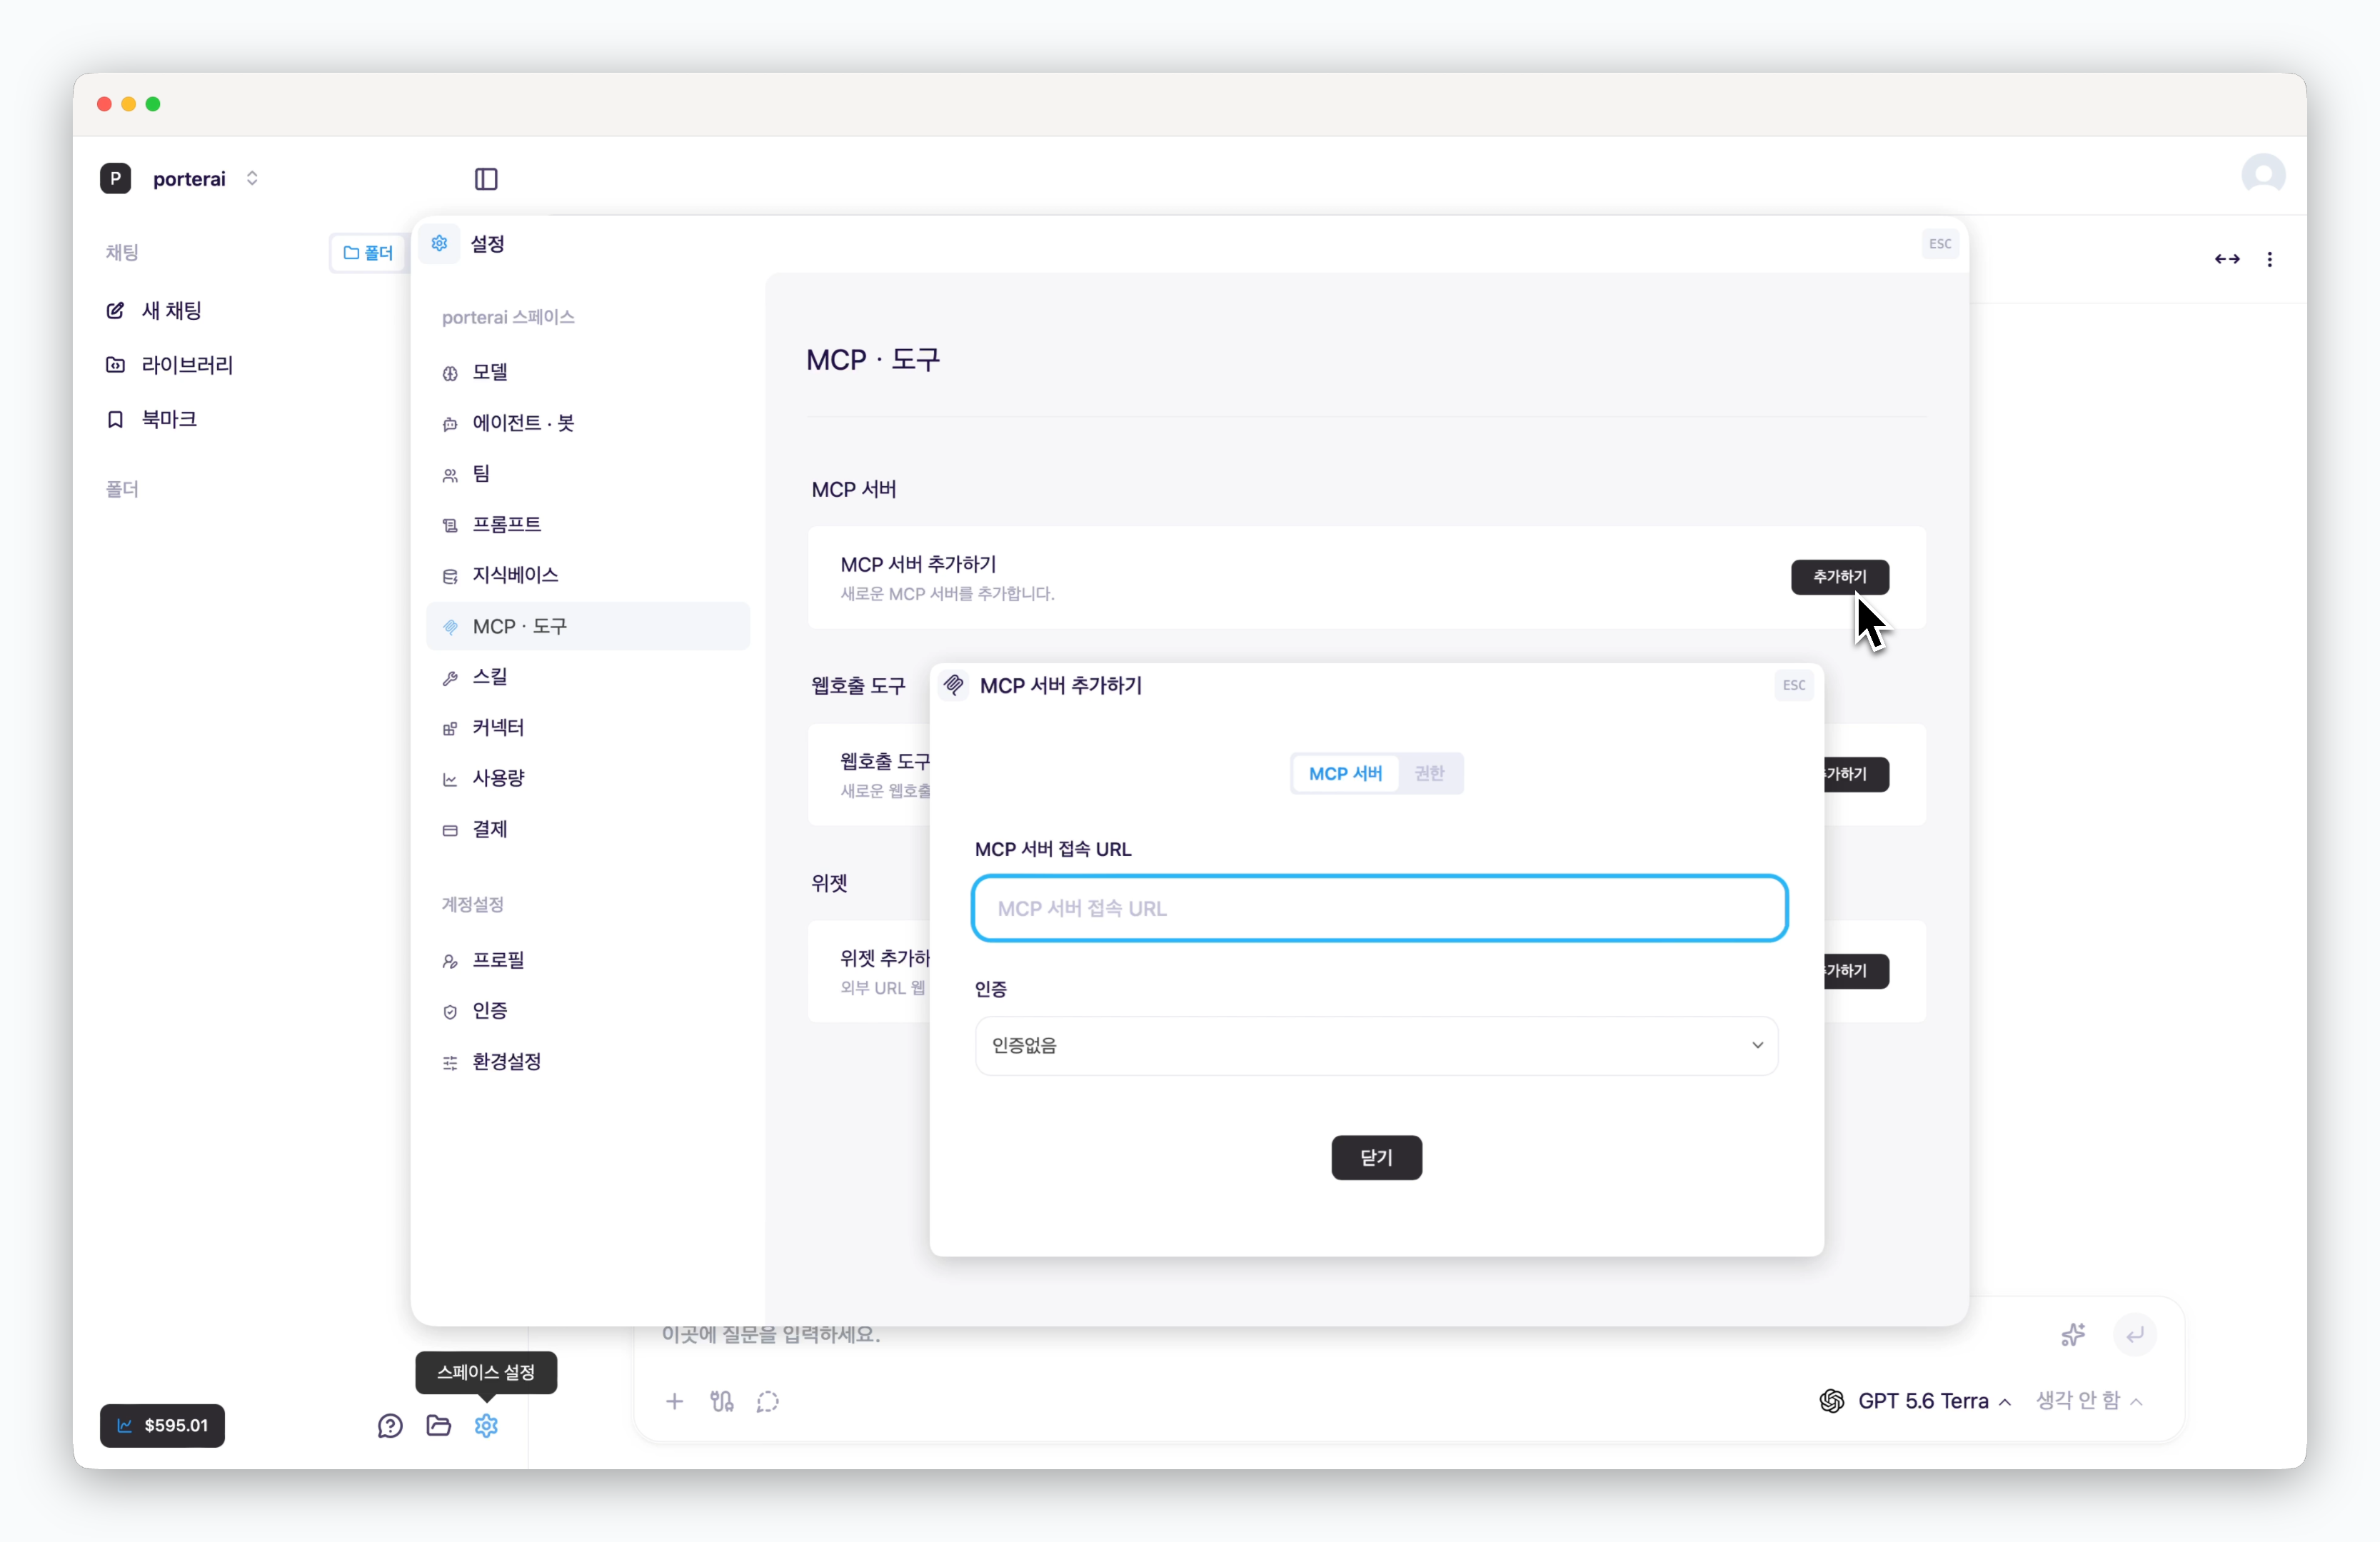Focus the MCP 서버 접속 URL field
The height and width of the screenshot is (1542, 2380).
1379,908
